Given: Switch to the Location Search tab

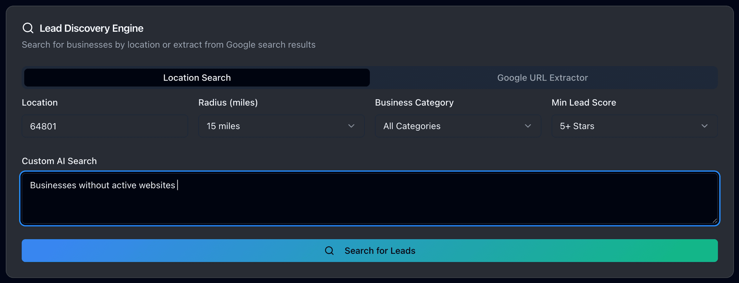Looking at the screenshot, I should tap(197, 78).
